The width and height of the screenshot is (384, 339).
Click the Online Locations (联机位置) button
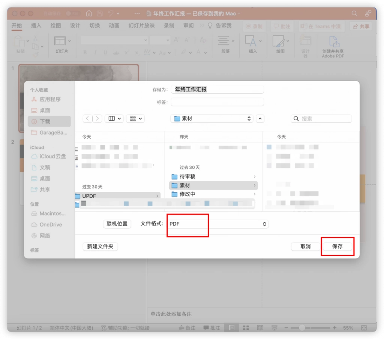117,224
